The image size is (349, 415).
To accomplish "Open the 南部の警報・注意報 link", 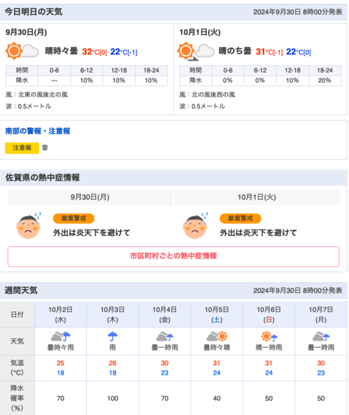I will click(38, 131).
